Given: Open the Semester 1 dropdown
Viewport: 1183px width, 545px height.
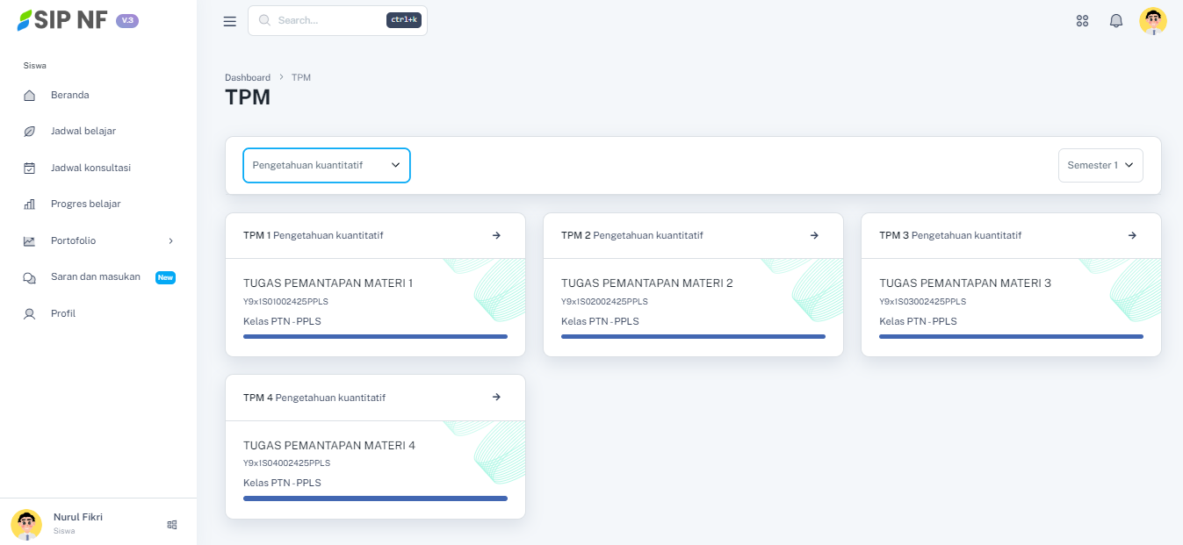Looking at the screenshot, I should click(x=1100, y=165).
